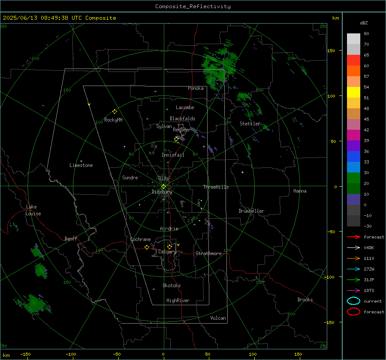Select the purple 10 dBZ color swatch
Screen dimensions: 386x360
click(x=353, y=199)
